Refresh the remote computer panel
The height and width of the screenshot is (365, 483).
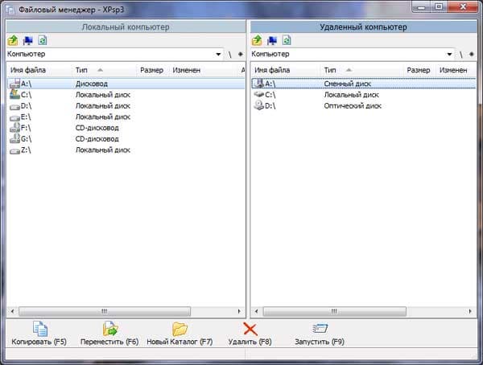click(x=287, y=40)
